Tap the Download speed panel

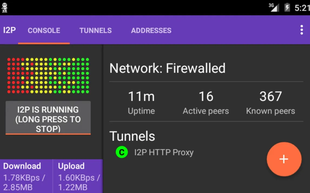26,176
